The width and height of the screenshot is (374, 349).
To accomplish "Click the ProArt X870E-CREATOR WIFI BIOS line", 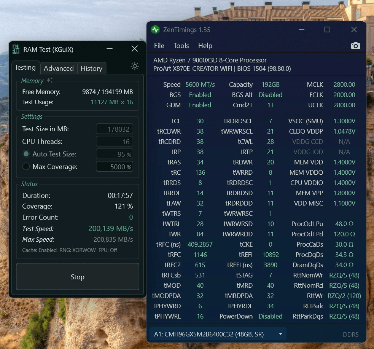I will (222, 69).
